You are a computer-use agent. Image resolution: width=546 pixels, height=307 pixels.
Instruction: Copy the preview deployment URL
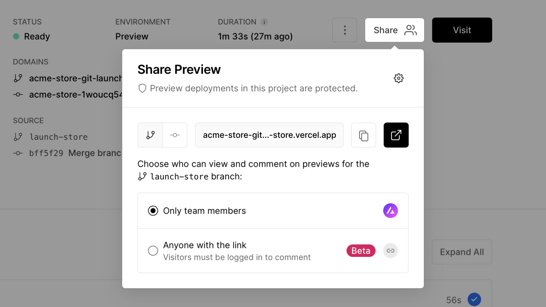pyautogui.click(x=363, y=135)
